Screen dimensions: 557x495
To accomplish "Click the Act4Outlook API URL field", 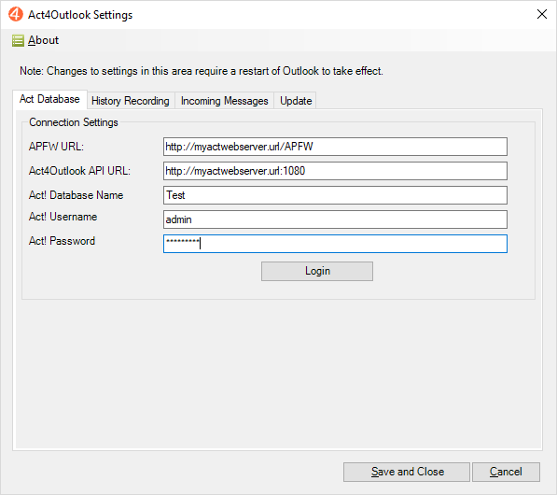I will [335, 171].
